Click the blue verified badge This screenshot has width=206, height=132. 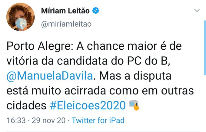pyautogui.click(x=96, y=11)
